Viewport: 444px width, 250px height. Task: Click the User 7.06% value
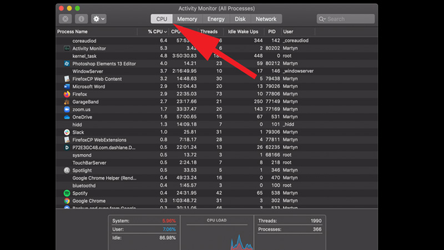point(169,229)
